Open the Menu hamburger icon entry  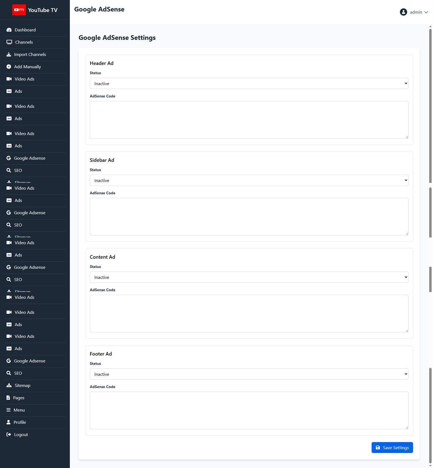click(x=8, y=410)
